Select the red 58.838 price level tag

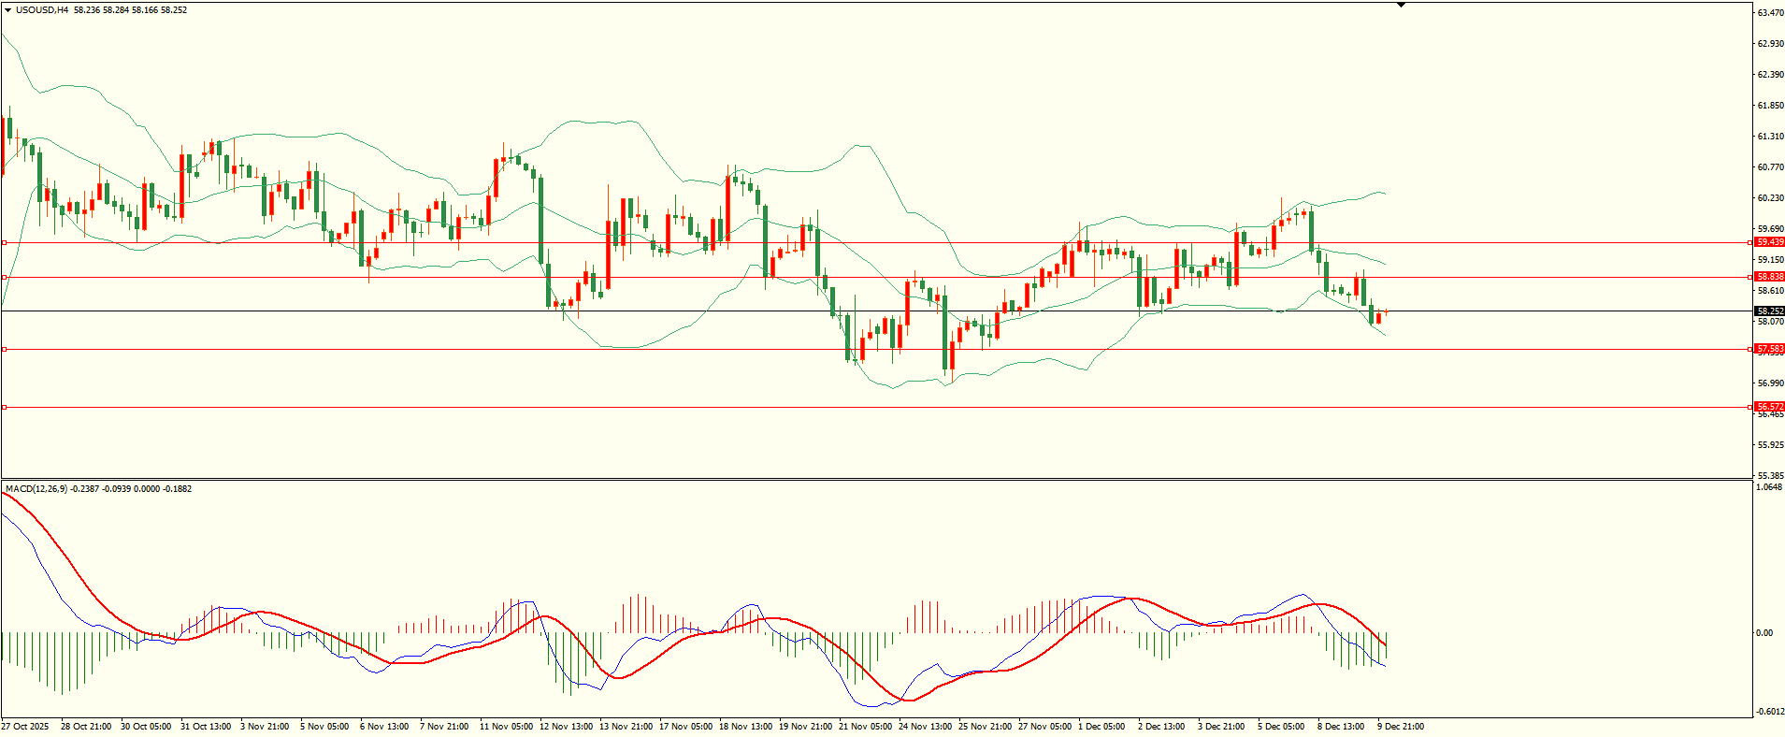(x=1769, y=277)
